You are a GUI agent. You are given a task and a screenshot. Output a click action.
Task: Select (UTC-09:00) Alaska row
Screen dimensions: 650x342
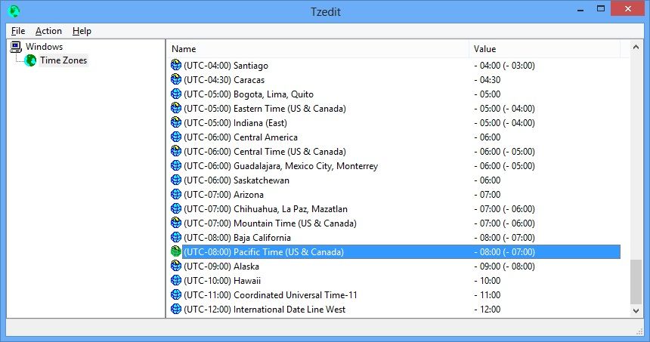point(395,267)
